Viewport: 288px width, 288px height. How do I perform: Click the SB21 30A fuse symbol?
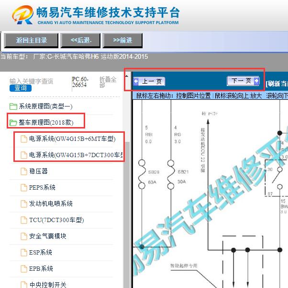point(171,174)
